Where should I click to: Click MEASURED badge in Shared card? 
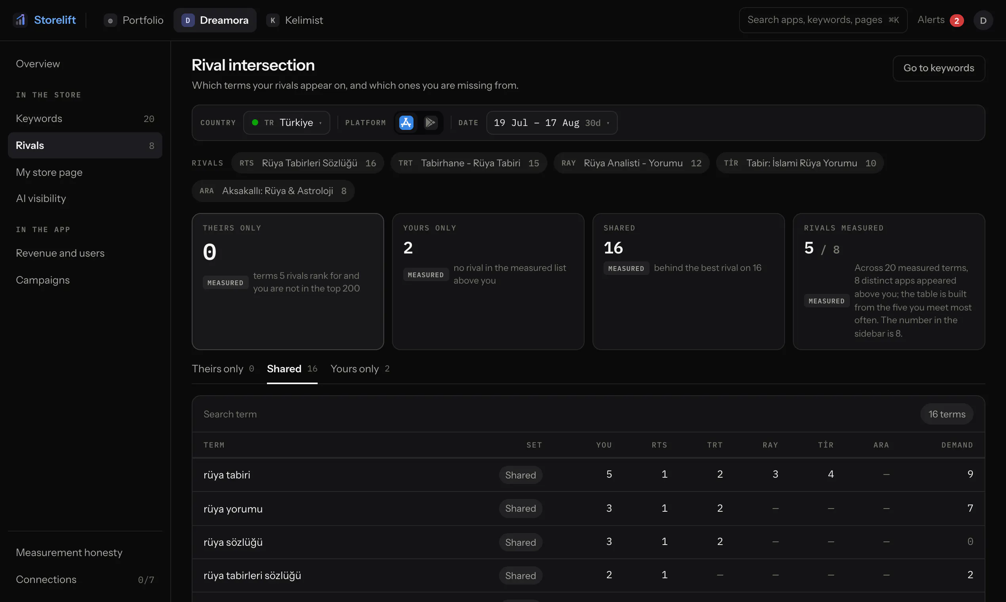[x=626, y=269]
